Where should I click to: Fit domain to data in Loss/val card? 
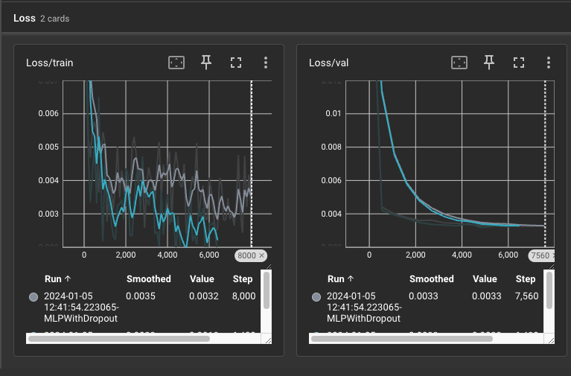[459, 63]
